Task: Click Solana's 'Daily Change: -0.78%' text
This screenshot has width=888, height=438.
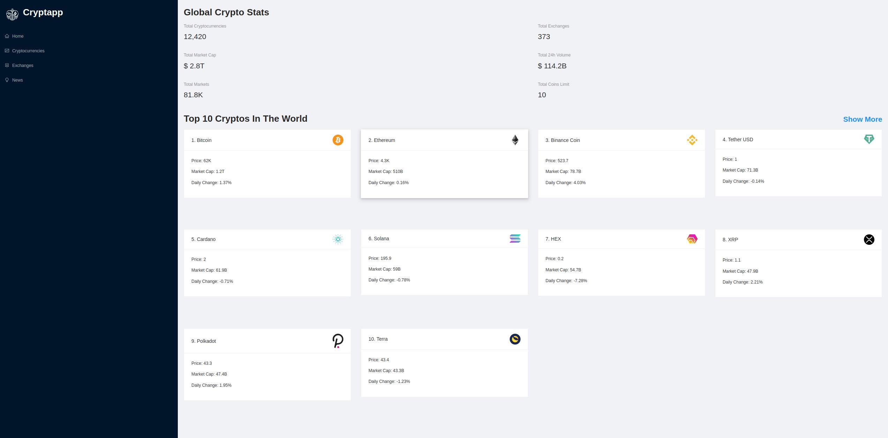Action: pos(389,280)
